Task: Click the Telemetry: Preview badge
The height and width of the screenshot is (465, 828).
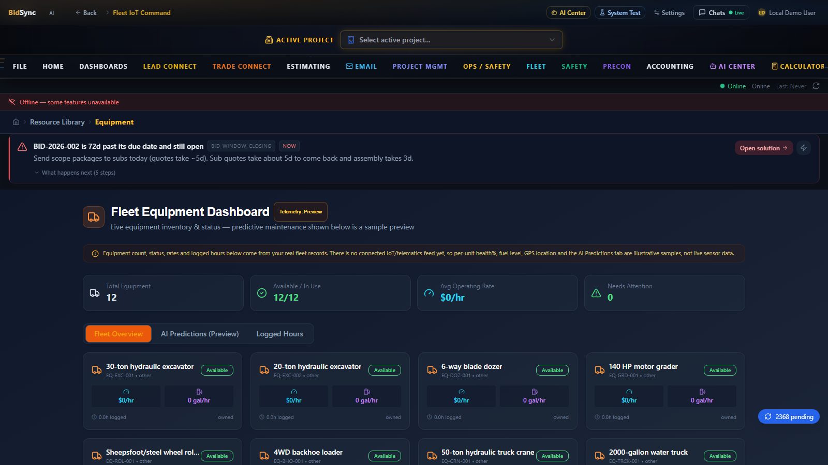Action: pyautogui.click(x=301, y=212)
